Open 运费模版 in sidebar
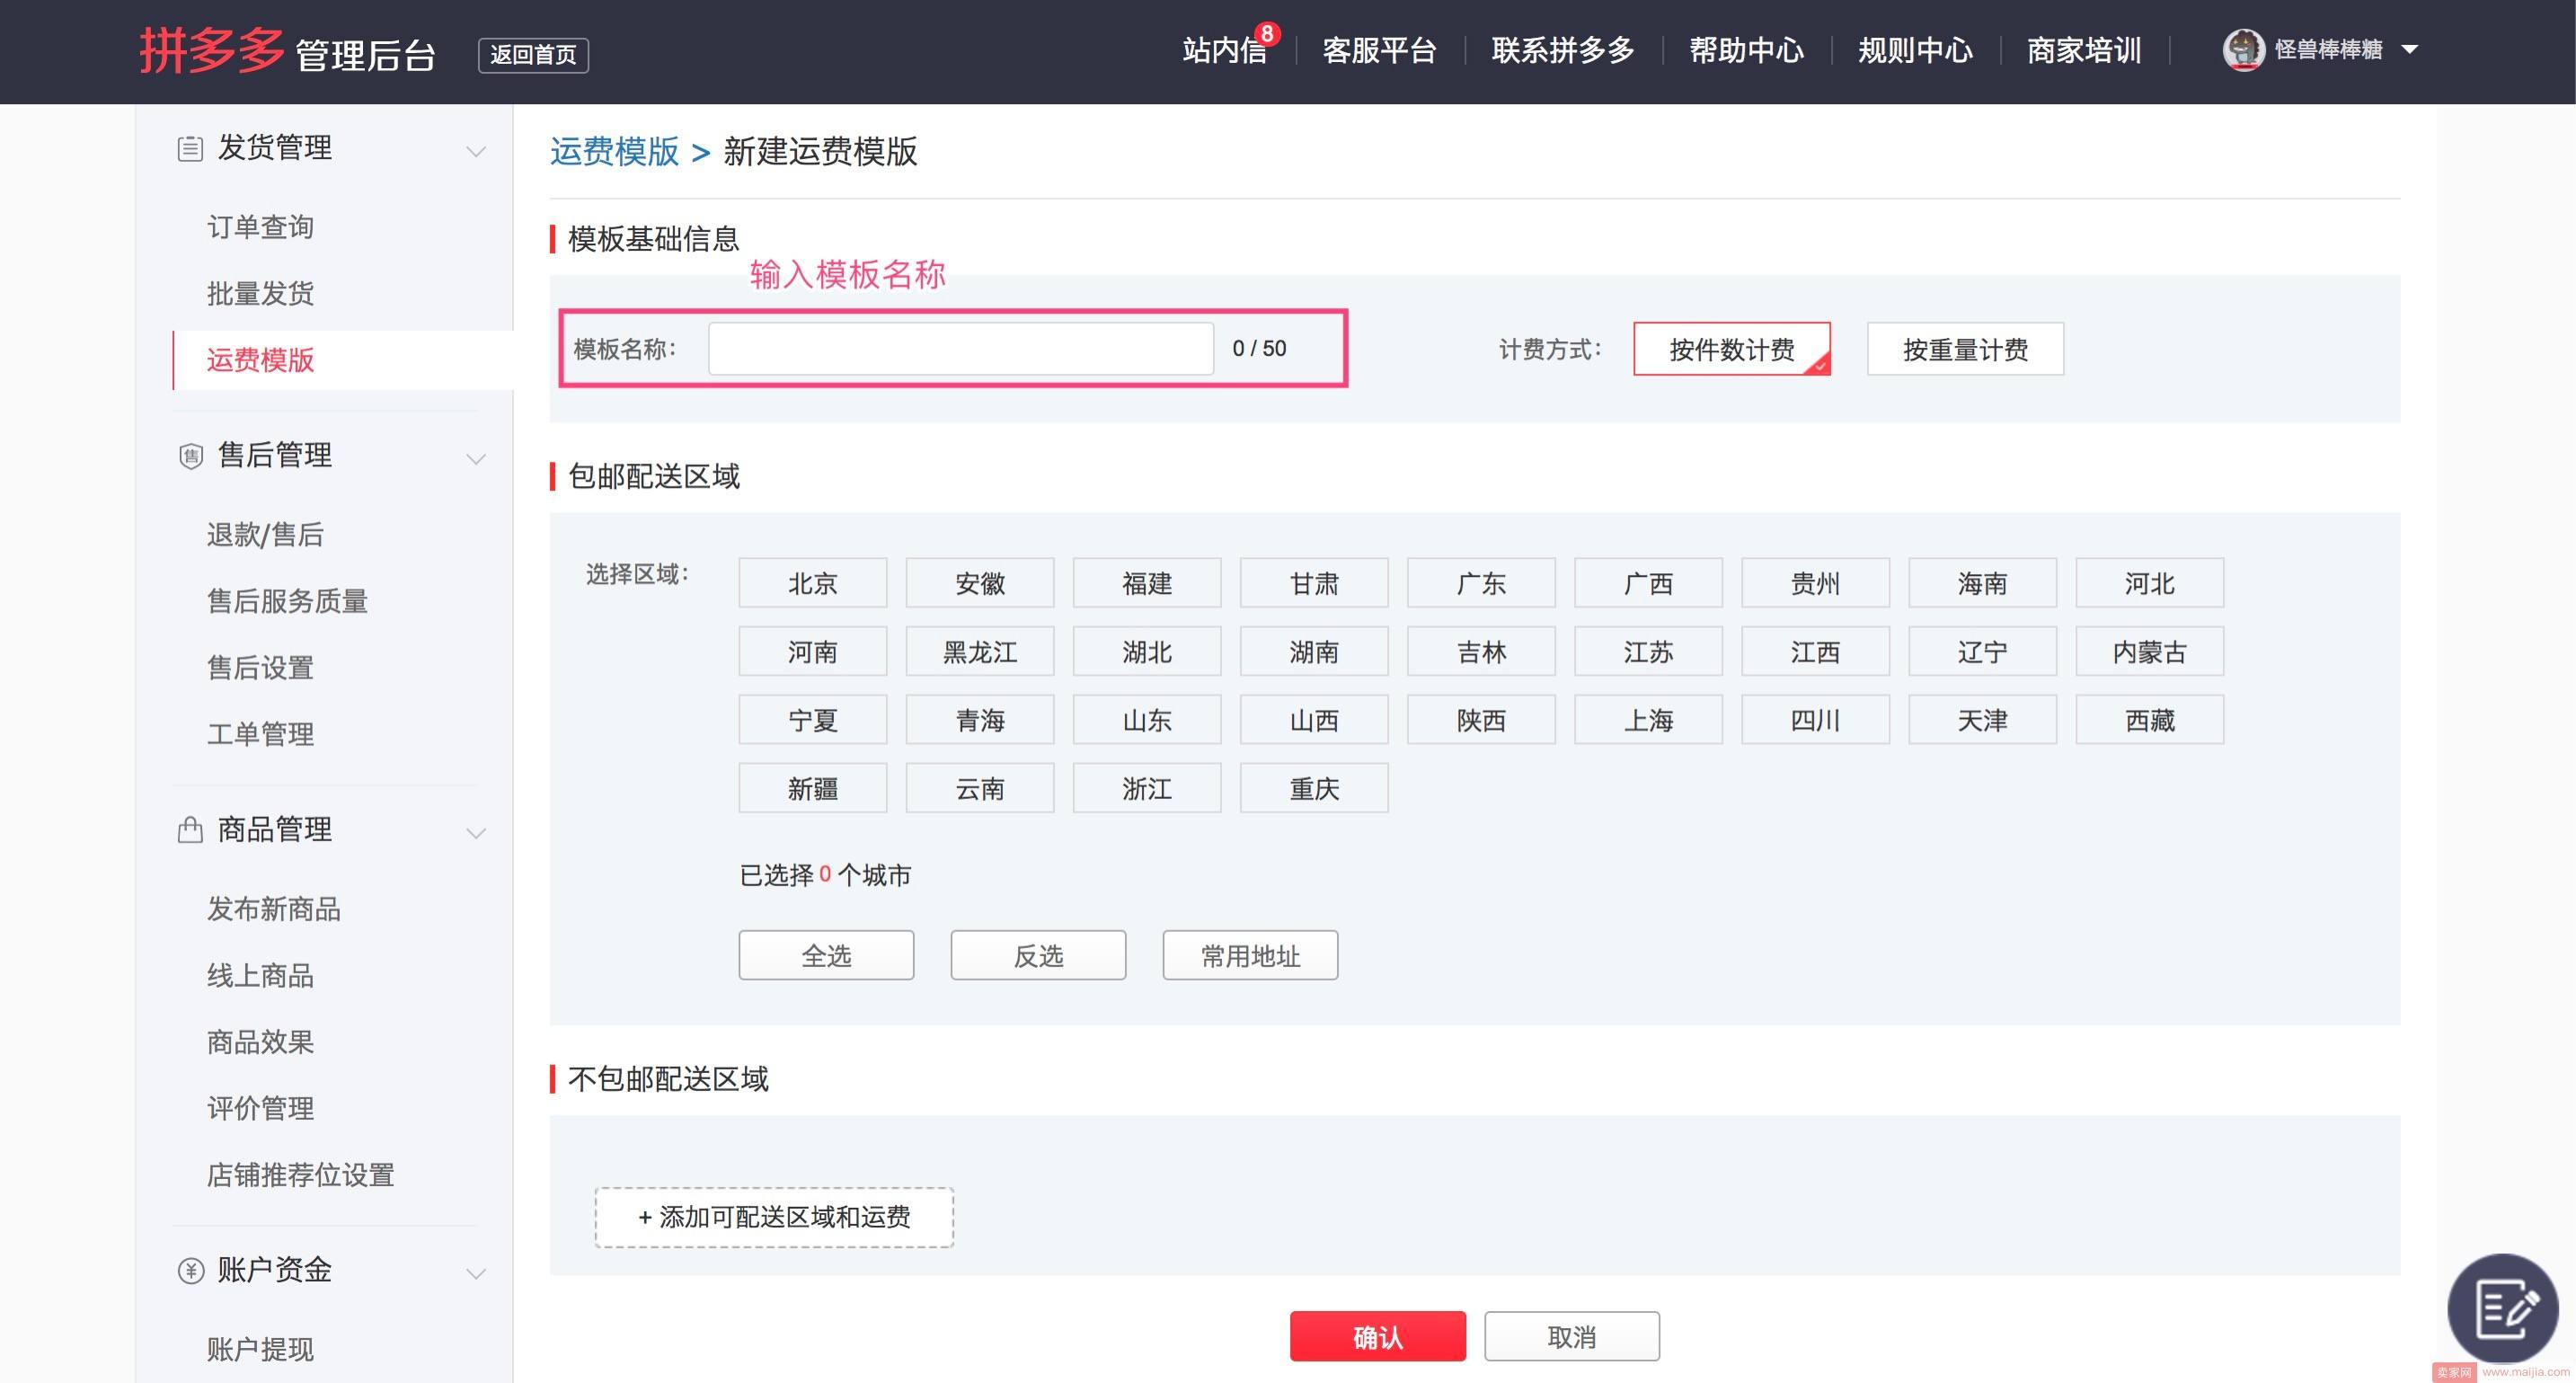Image resolution: width=2576 pixels, height=1383 pixels. click(260, 360)
